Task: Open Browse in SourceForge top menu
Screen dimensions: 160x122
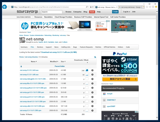Action: point(68,12)
